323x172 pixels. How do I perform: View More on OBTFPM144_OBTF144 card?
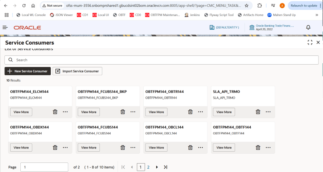[x=224, y=147]
